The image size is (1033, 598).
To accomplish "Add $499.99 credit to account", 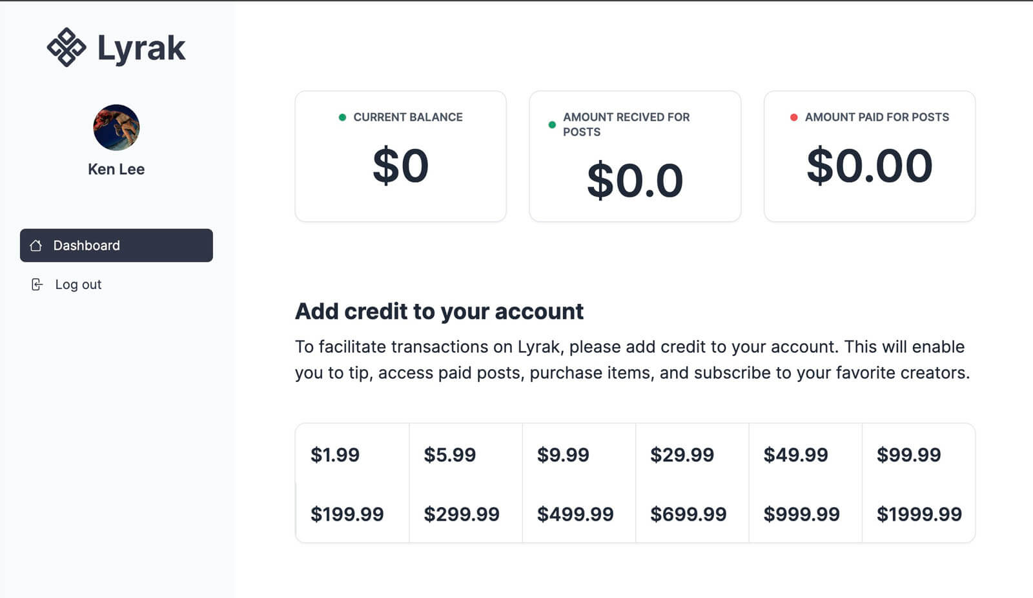I will point(575,514).
